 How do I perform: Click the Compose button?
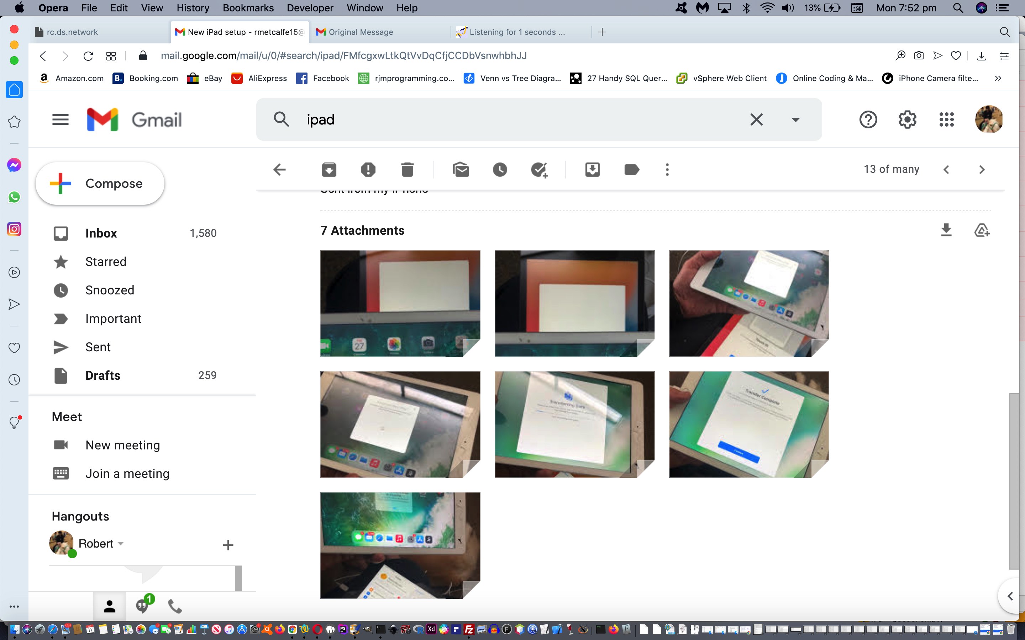click(x=100, y=184)
